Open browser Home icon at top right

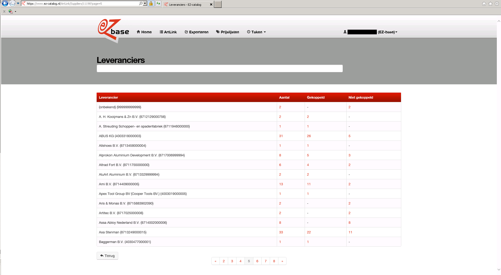(x=484, y=4)
